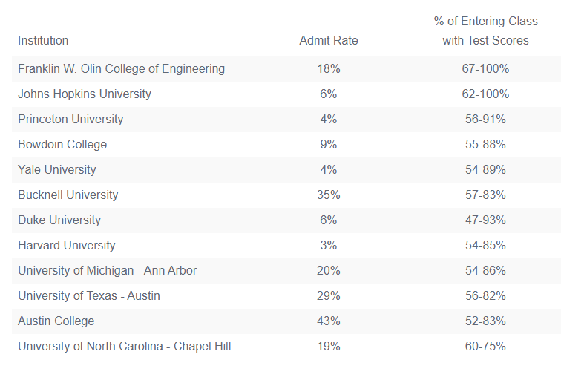561x366 pixels.
Task: Select Franklin W. Olin College of Engineering
Action: tap(121, 69)
